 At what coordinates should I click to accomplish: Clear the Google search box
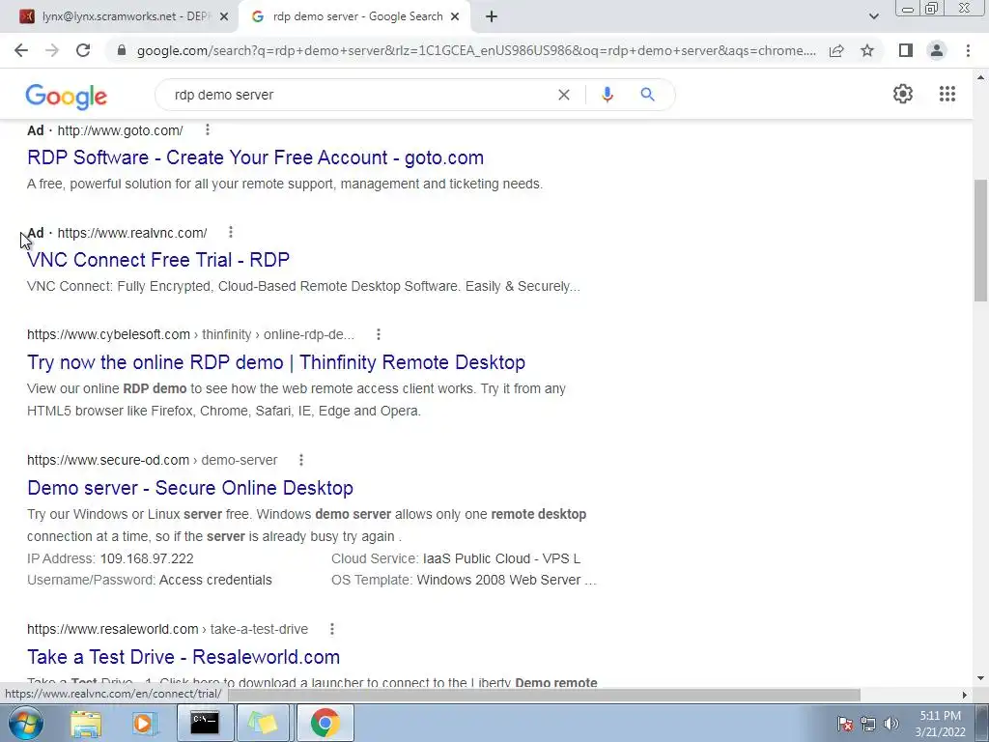564,95
